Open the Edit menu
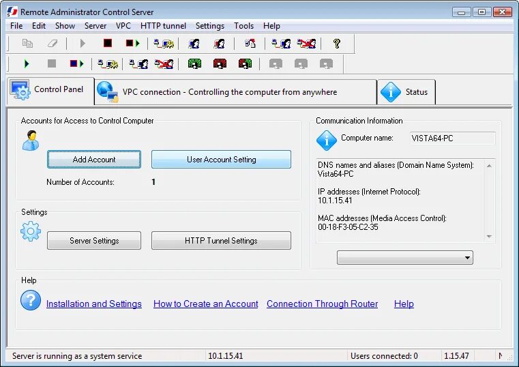The image size is (519, 367). pyautogui.click(x=39, y=26)
